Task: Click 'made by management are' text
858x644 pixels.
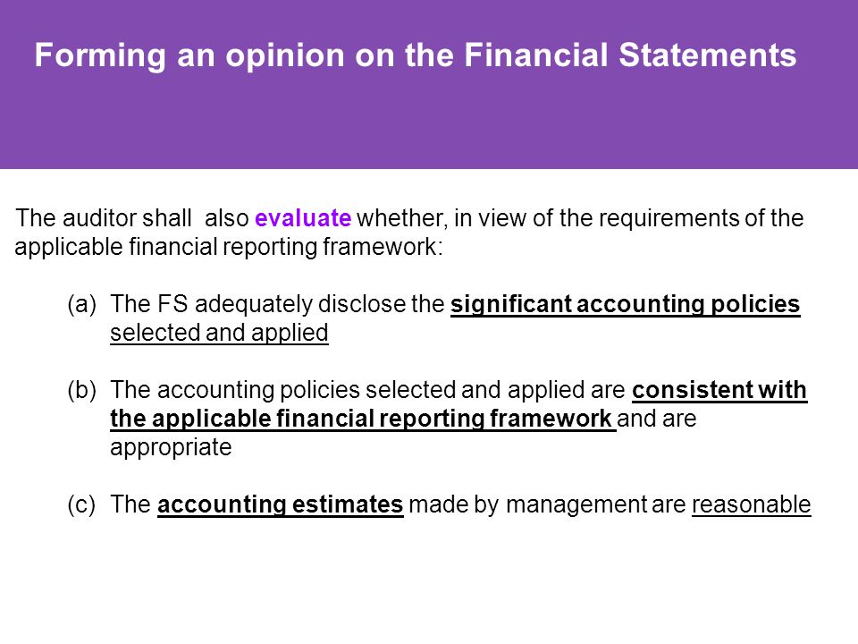Action: (x=547, y=504)
